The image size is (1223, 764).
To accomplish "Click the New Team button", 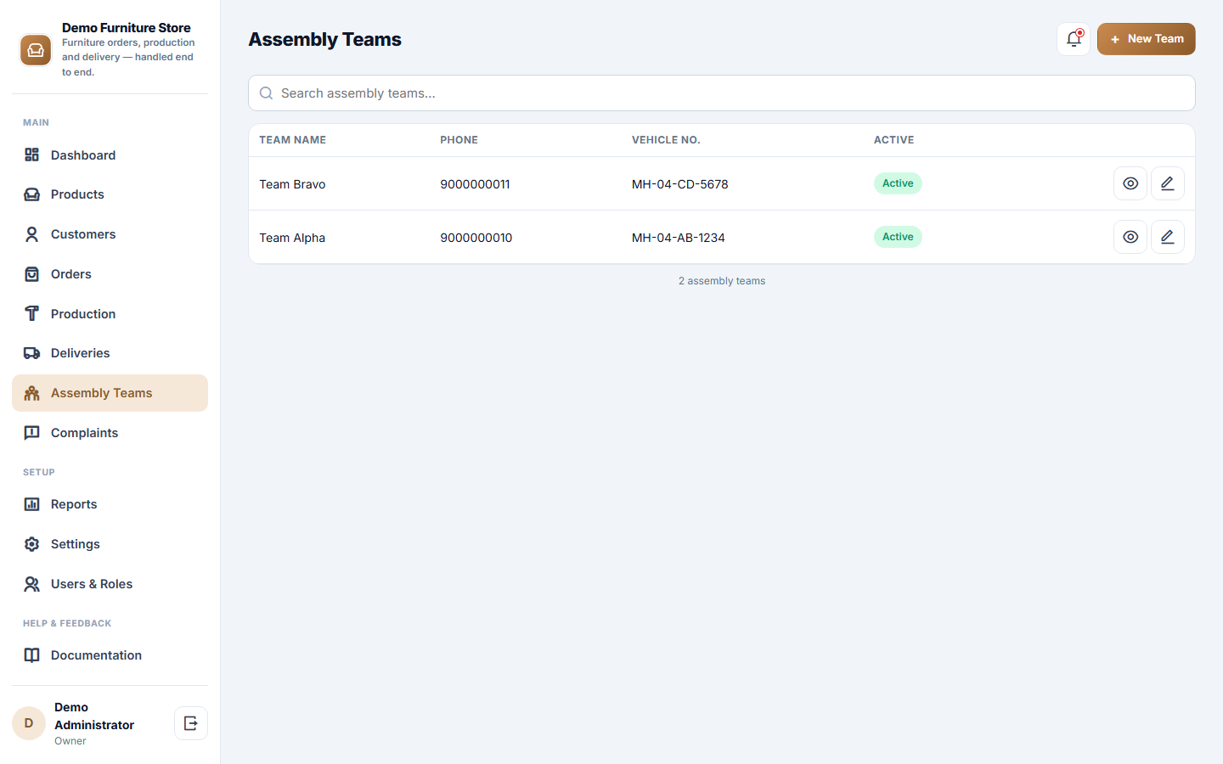I will (x=1146, y=39).
